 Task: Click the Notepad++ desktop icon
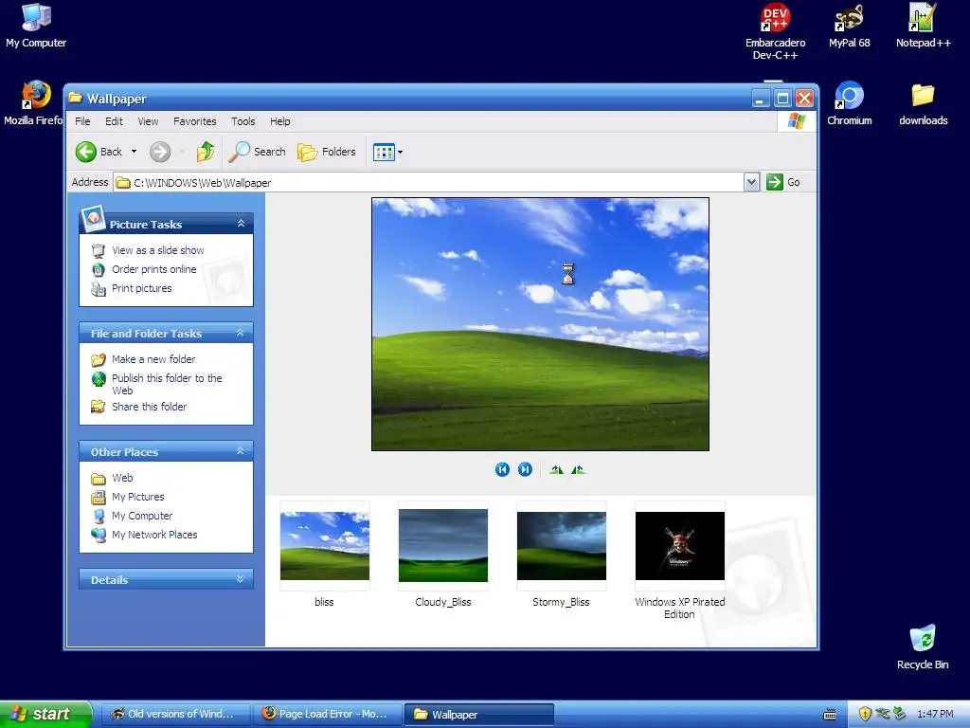click(x=923, y=26)
